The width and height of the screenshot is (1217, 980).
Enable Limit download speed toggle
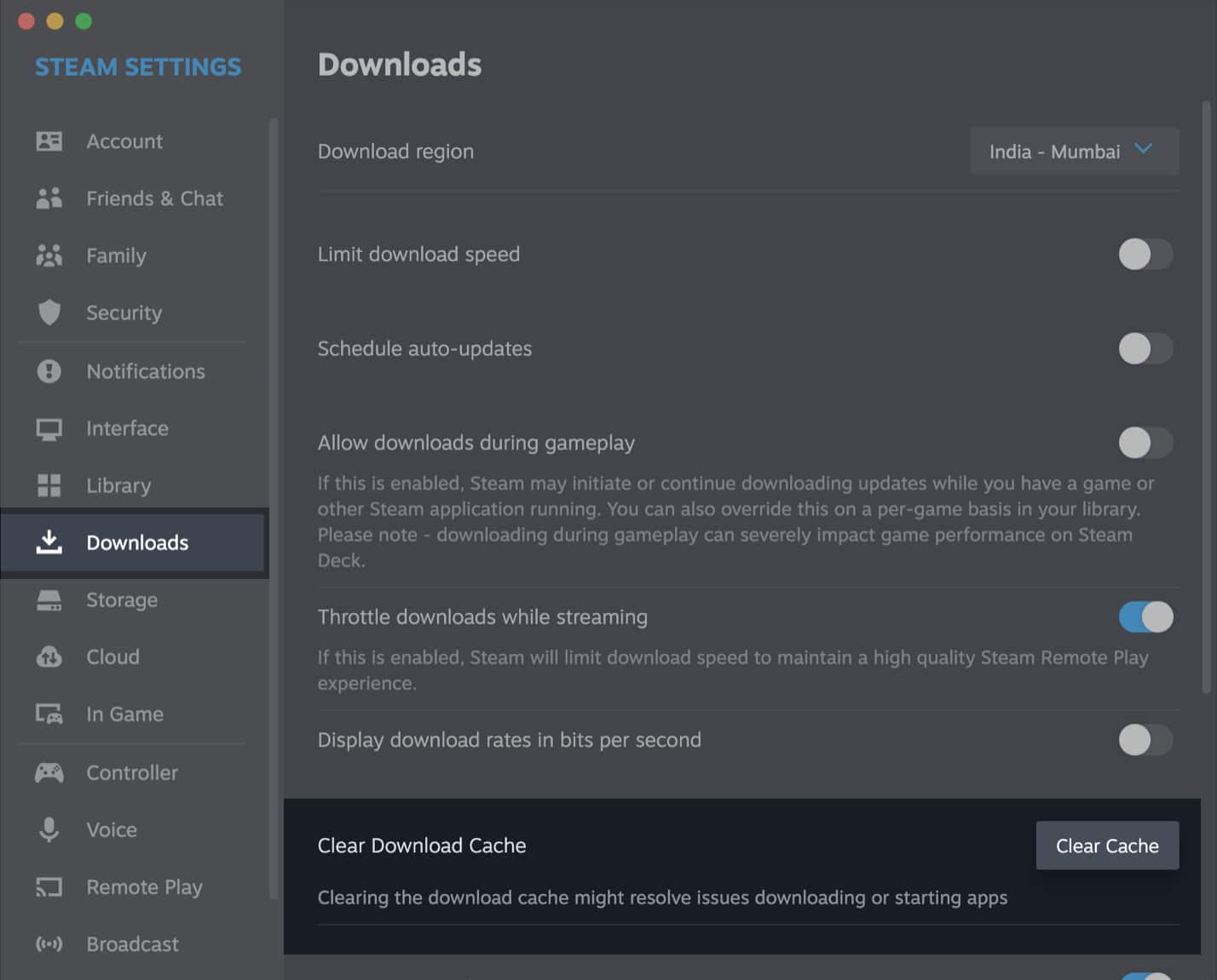pos(1145,254)
